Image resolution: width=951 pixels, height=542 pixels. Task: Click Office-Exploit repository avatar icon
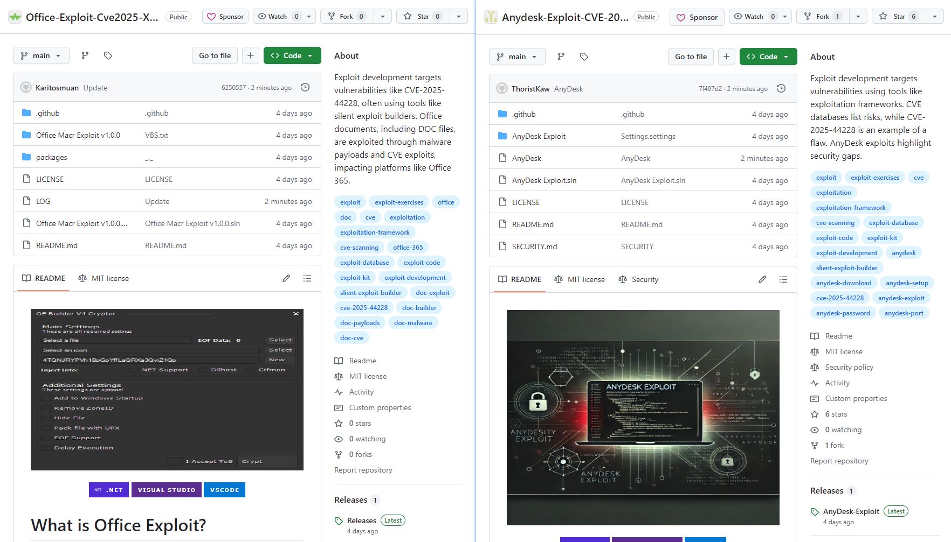(15, 17)
